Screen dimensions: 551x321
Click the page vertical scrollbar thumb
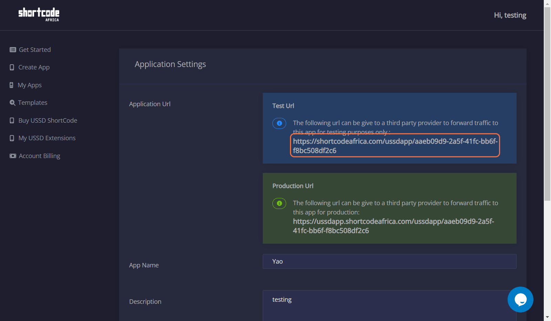click(x=547, y=104)
